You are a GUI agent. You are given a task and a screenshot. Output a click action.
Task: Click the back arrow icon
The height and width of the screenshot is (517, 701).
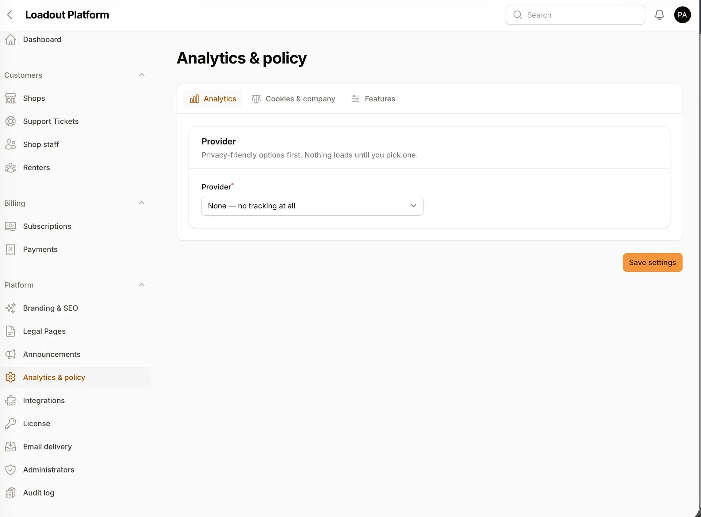pyautogui.click(x=10, y=15)
